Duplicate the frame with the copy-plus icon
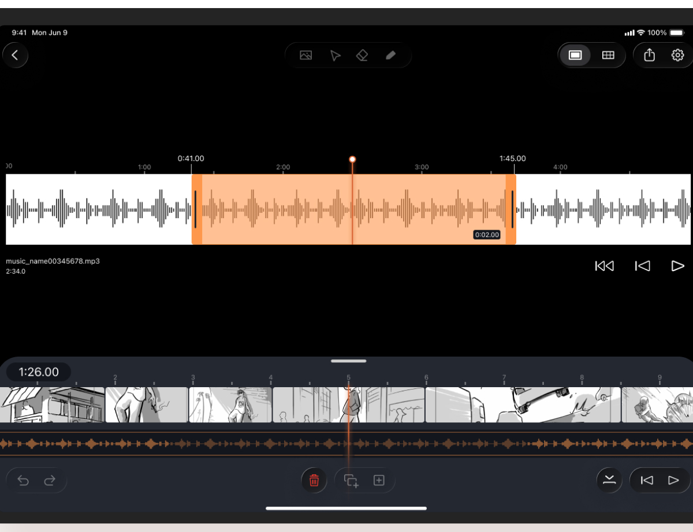 351,480
